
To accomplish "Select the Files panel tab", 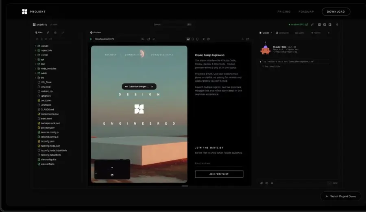I will point(39,32).
